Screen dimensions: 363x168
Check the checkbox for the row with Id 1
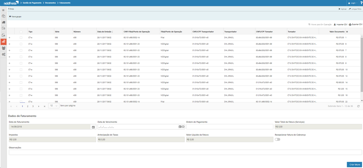point(21,37)
